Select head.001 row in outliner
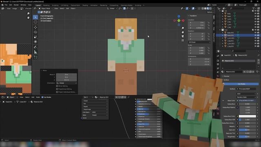261x147 pixels. point(238,36)
